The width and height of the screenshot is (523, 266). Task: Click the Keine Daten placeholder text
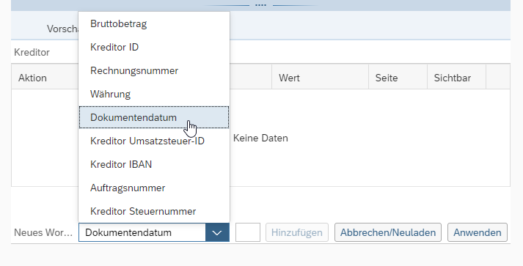[x=260, y=138]
